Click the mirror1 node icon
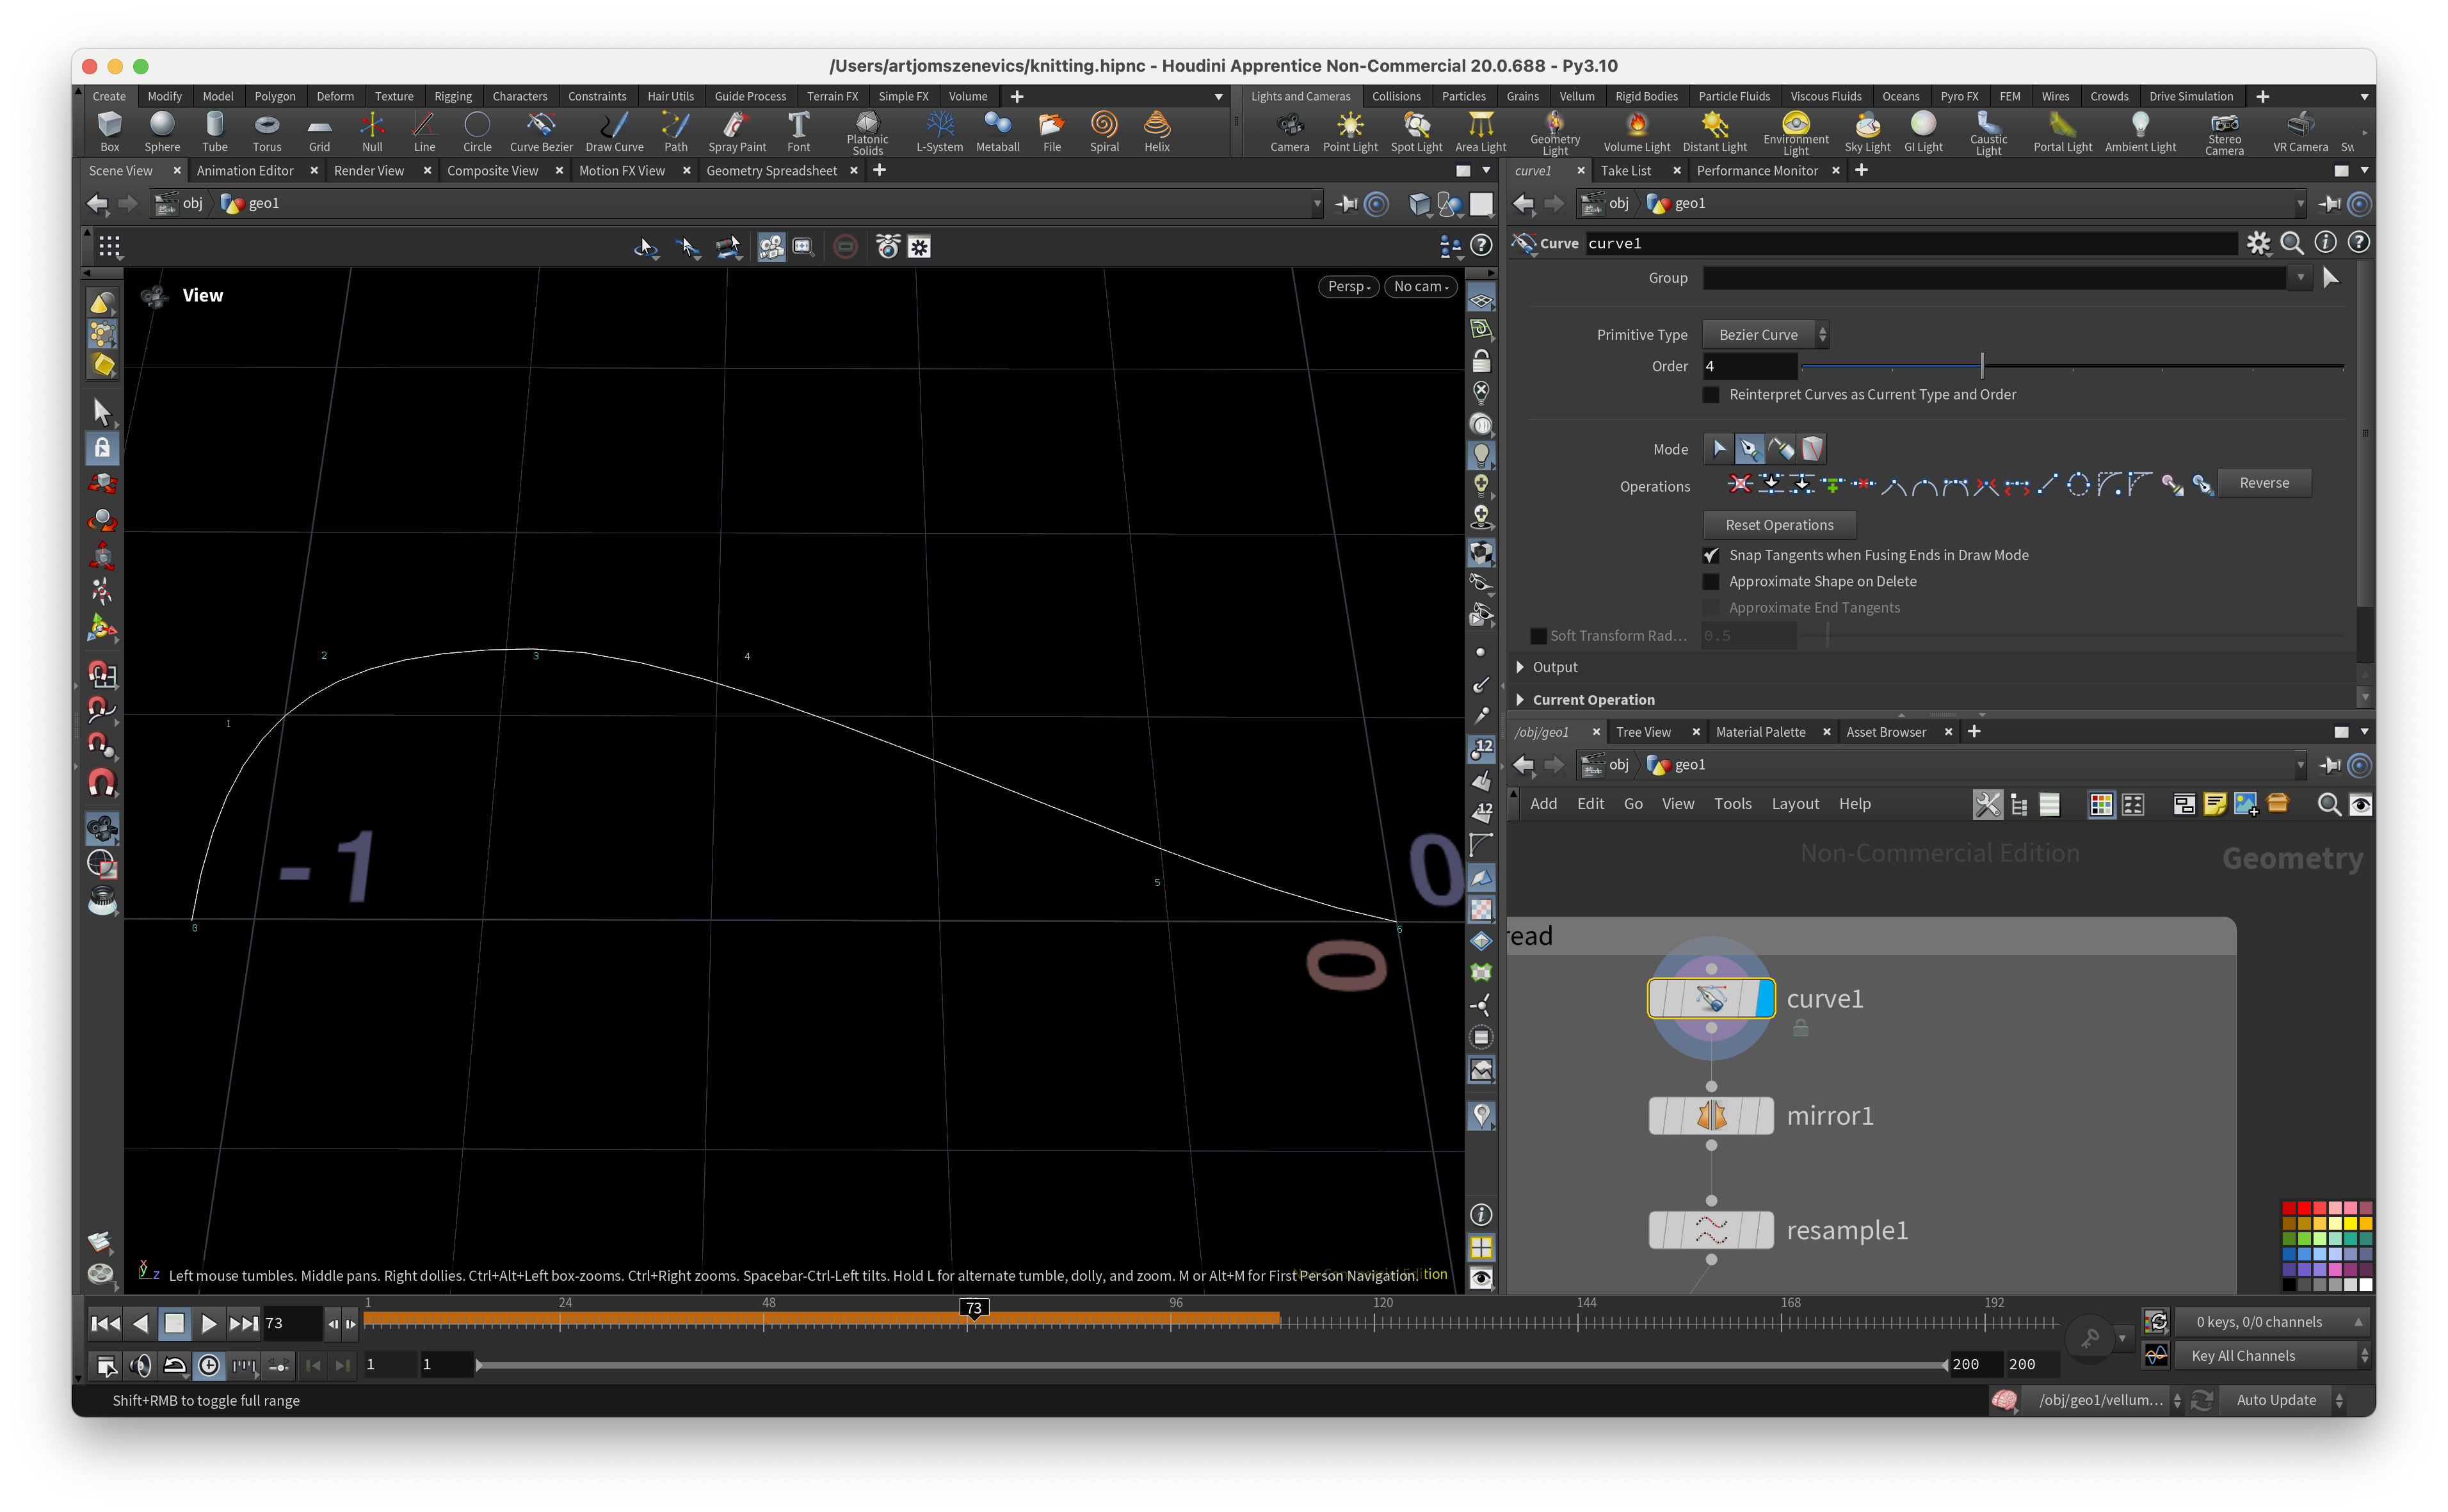The height and width of the screenshot is (1512, 2448). coord(1711,1116)
